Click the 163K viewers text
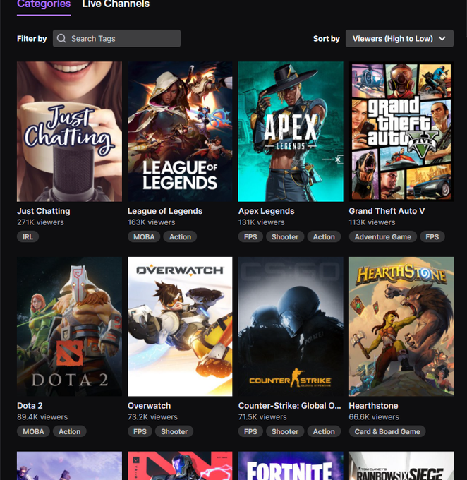This screenshot has height=480, width=467. tap(151, 222)
